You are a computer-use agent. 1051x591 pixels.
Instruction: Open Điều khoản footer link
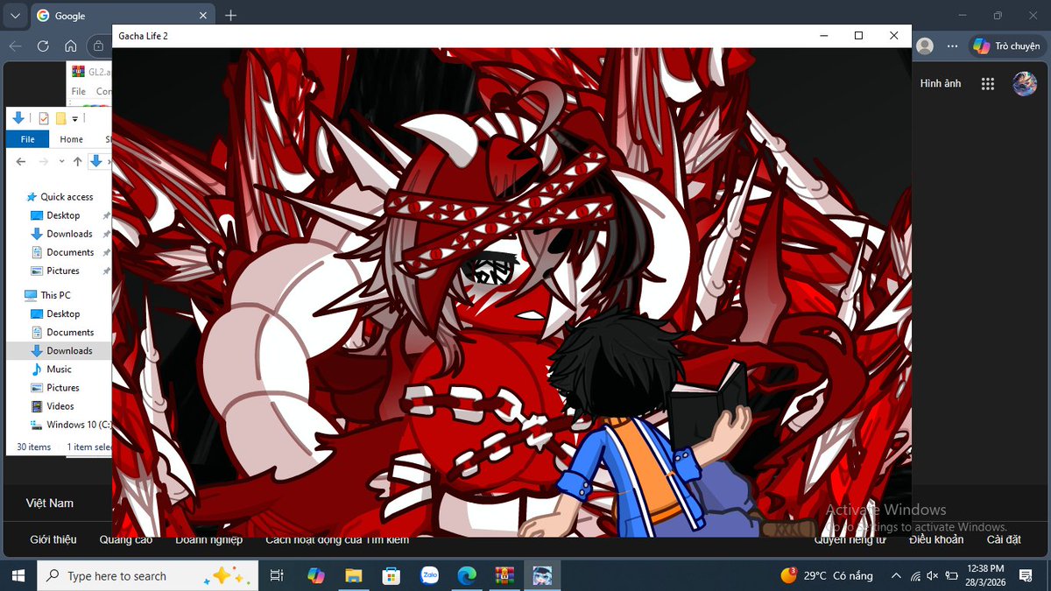point(936,540)
